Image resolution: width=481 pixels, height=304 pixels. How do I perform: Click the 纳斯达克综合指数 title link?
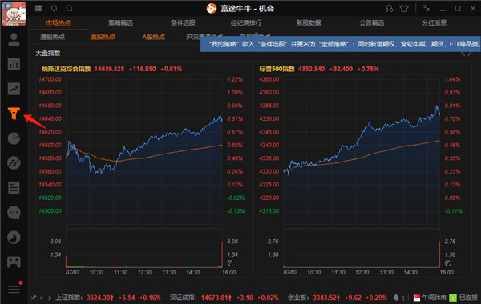click(67, 69)
